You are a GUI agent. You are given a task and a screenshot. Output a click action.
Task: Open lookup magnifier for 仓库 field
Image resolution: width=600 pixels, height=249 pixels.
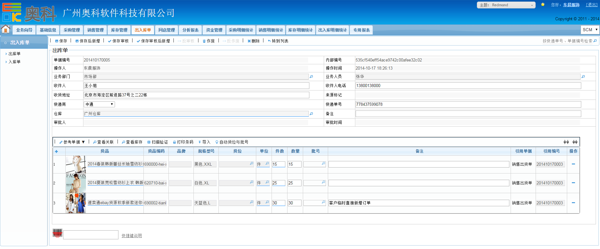[311, 114]
